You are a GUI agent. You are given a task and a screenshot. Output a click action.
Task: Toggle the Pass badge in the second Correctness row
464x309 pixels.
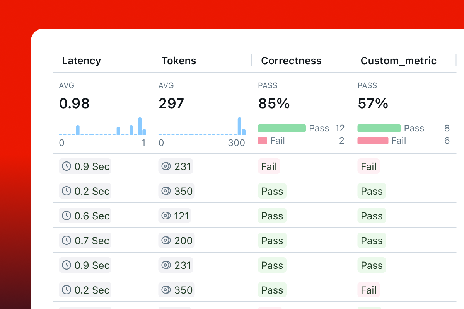click(272, 191)
